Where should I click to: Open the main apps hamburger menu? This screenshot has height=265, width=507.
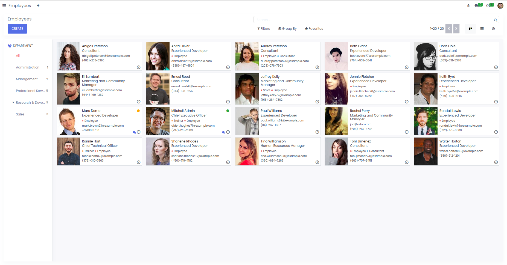[x=4, y=6]
